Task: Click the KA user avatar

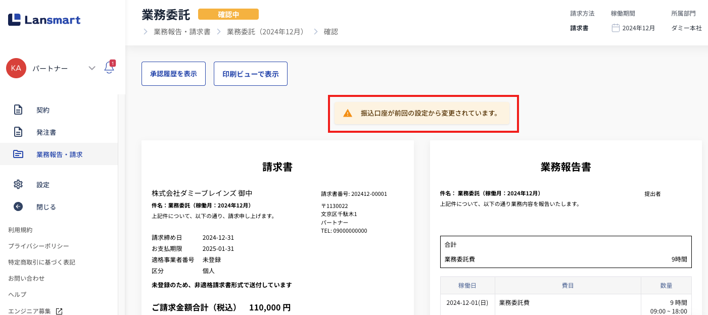Action: tap(16, 68)
